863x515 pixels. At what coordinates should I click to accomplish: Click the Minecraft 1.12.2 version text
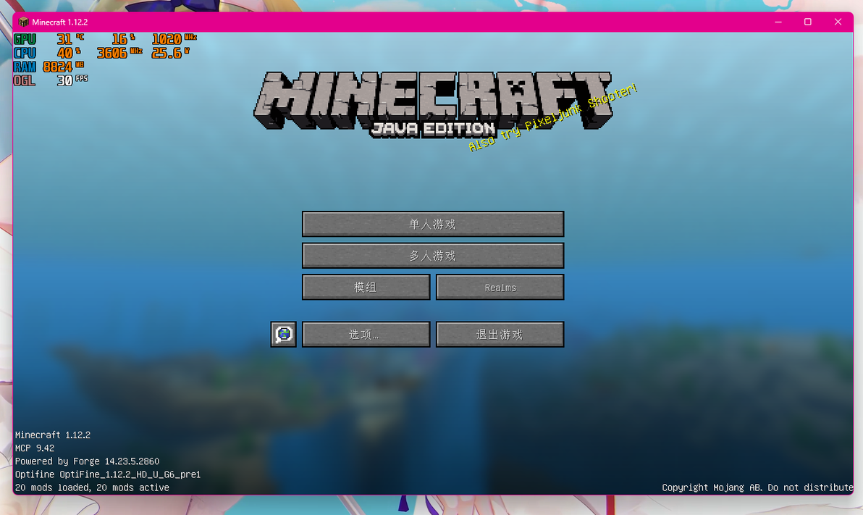(x=53, y=435)
